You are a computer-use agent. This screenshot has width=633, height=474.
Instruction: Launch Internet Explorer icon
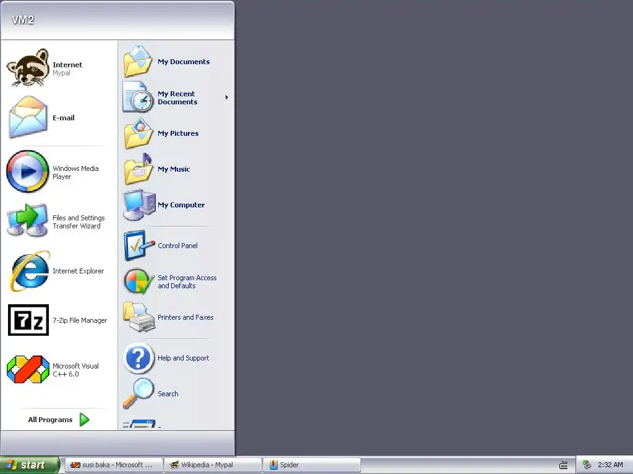click(x=30, y=271)
